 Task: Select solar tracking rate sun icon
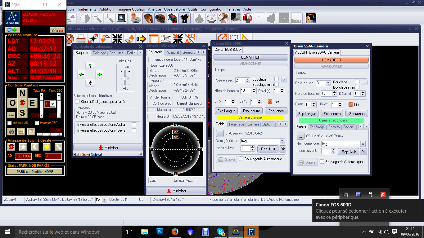click(47, 147)
